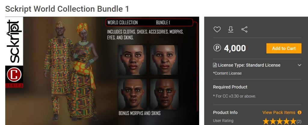
Task: Add the bundle to cart
Action: (x=284, y=48)
